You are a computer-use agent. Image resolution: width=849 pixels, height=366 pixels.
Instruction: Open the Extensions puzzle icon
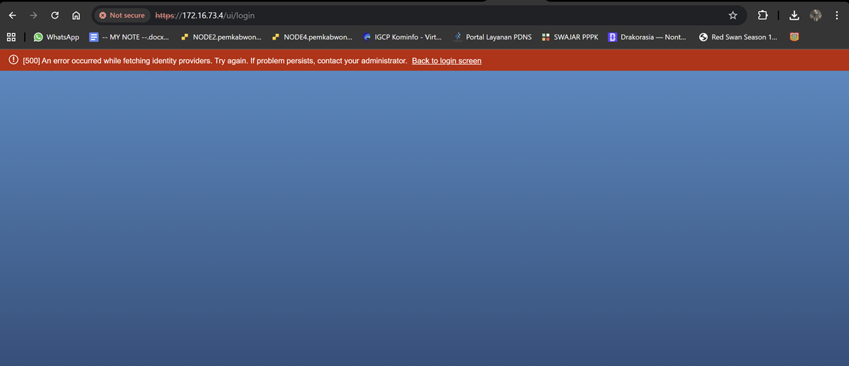[x=763, y=16]
